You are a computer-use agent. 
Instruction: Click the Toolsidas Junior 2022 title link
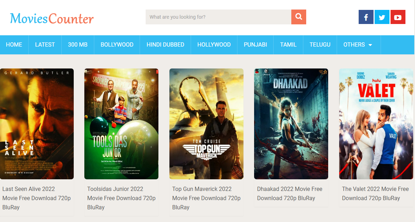(x=122, y=198)
